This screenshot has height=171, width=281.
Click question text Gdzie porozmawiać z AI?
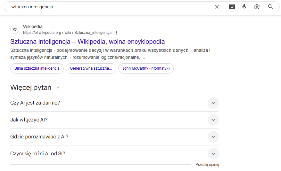tap(39, 137)
